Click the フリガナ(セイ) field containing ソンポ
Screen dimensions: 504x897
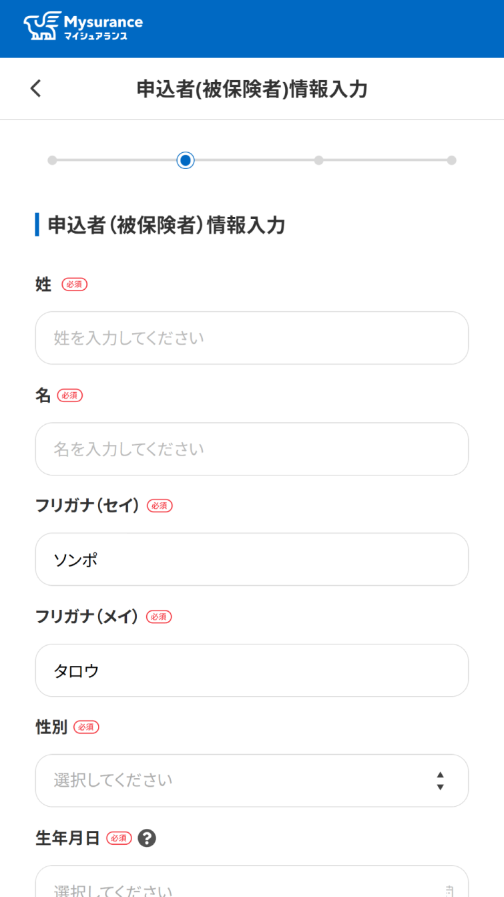(252, 560)
